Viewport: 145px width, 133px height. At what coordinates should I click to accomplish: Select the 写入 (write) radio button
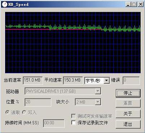(x=24, y=112)
